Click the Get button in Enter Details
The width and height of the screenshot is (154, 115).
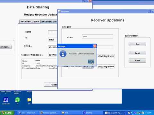click(137, 44)
